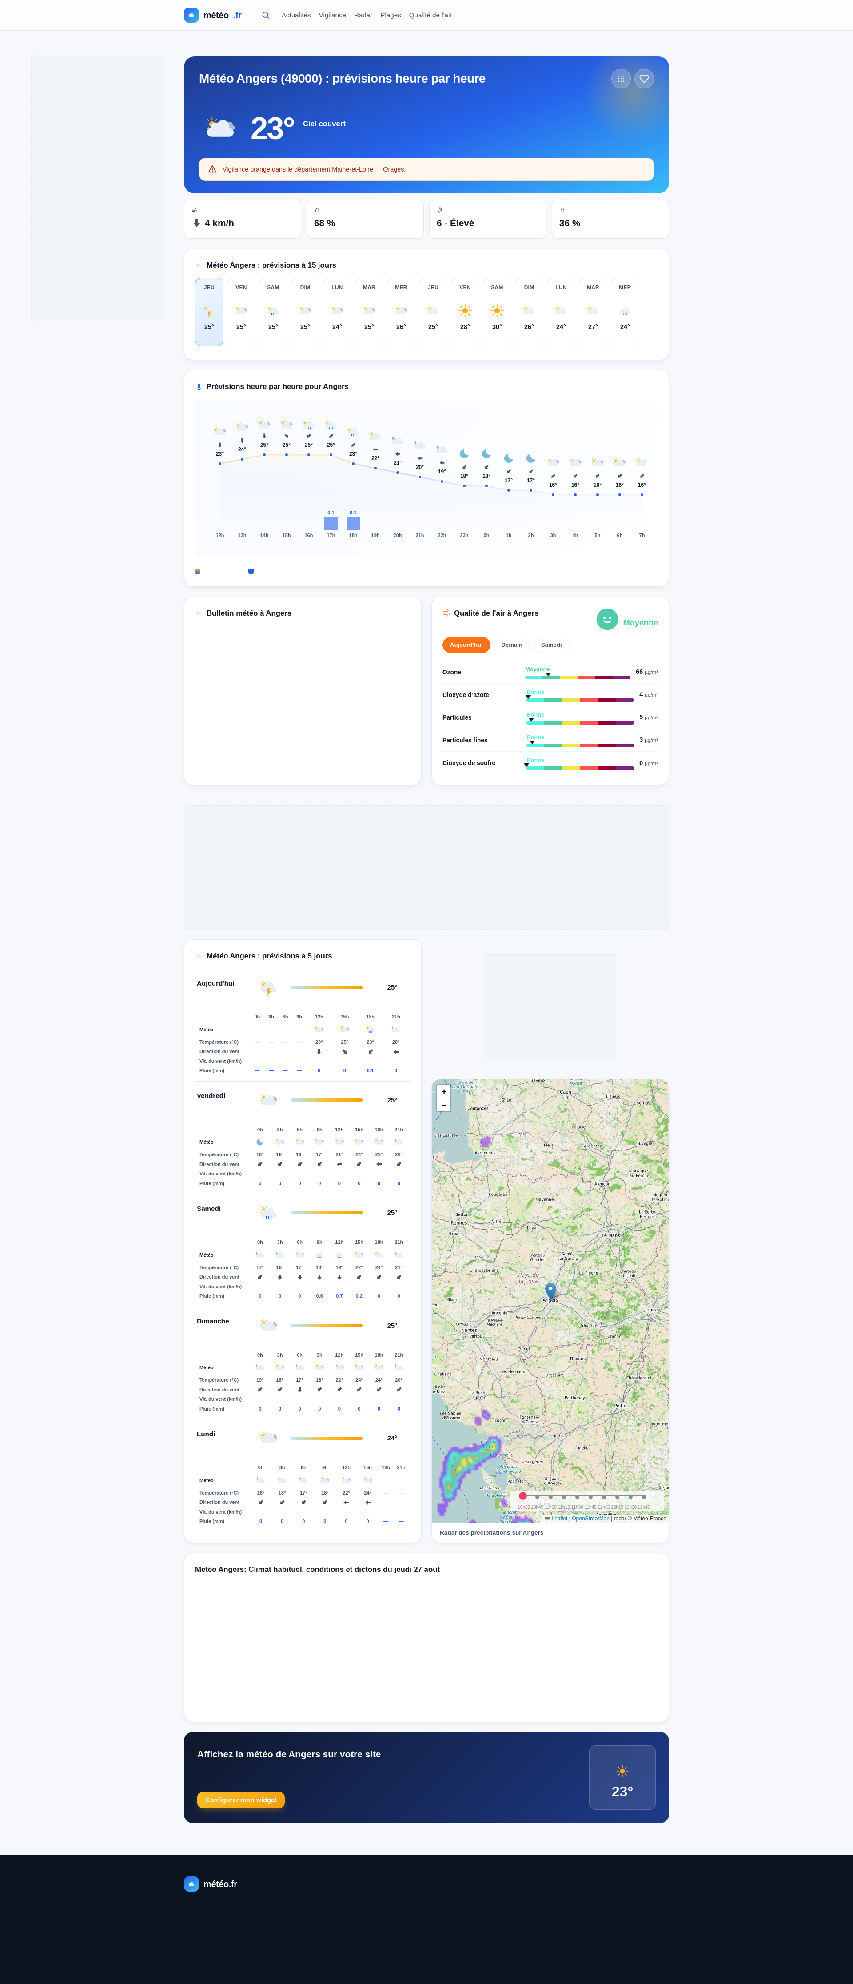853x1984 pixels.
Task: Open the OpenStreetMap attribution link
Action: click(590, 1519)
